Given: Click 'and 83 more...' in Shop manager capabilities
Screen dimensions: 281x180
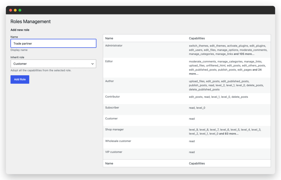Looking at the screenshot, I should [229, 134].
